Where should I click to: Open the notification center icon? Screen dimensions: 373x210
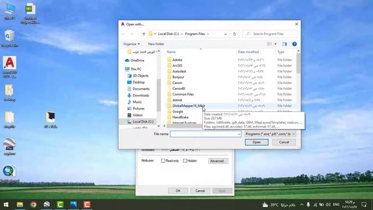click(364, 205)
